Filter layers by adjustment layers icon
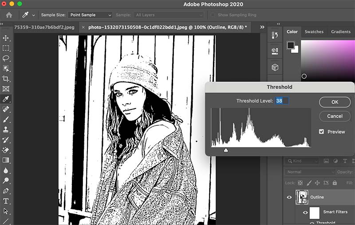This screenshot has height=225, width=355. point(335,161)
